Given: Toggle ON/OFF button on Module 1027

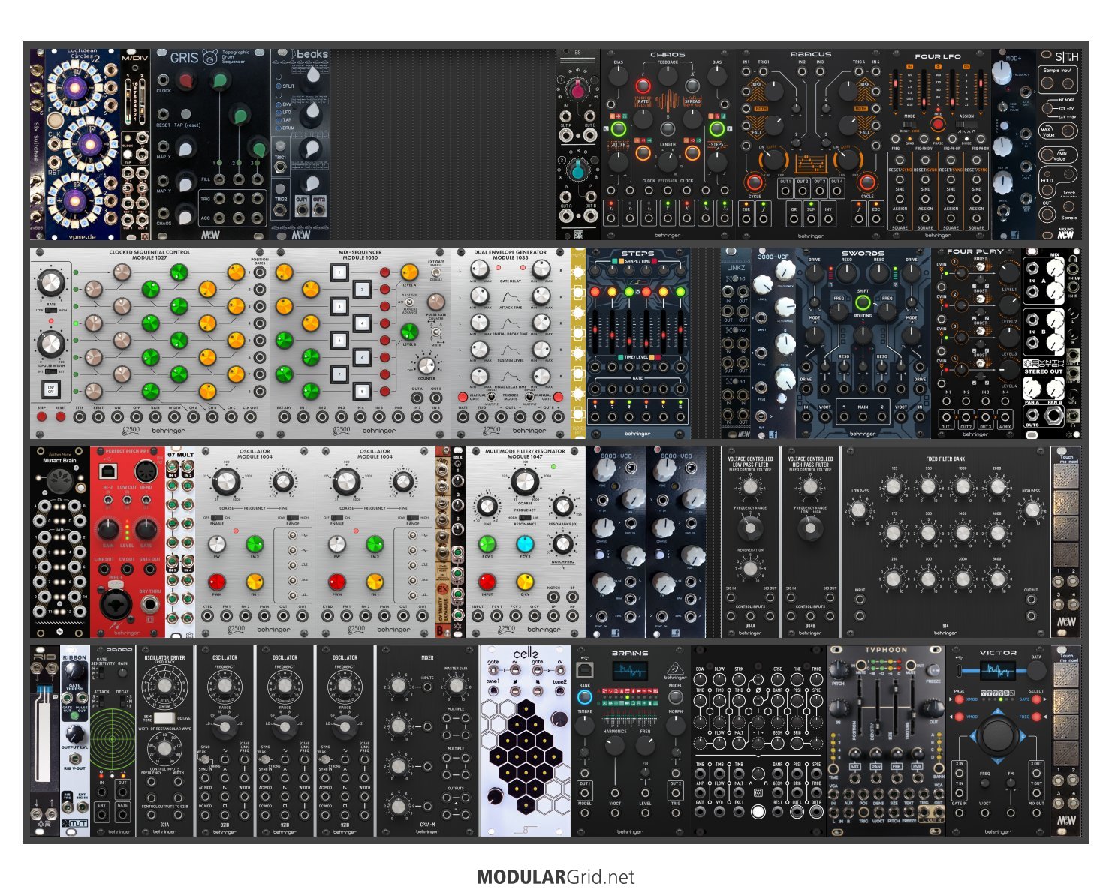Looking at the screenshot, I should click(x=51, y=391).
